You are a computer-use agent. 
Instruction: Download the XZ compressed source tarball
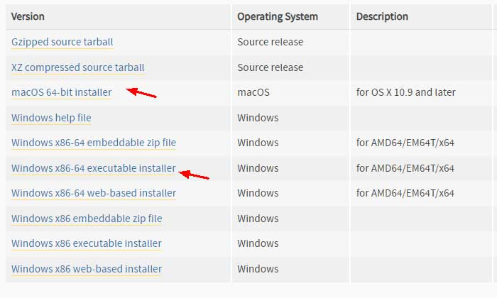[78, 68]
